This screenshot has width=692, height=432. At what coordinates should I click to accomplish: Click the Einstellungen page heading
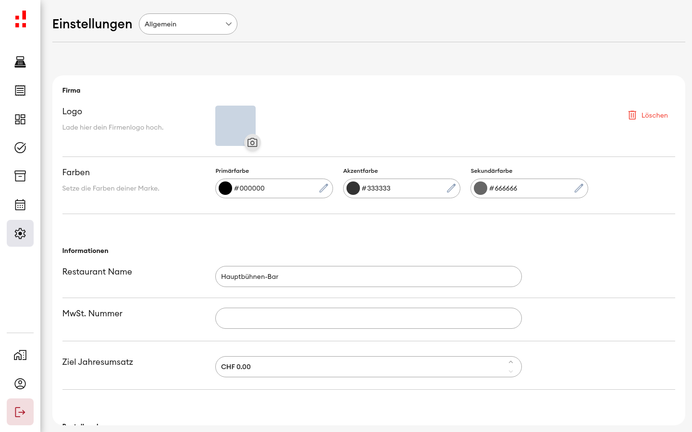(92, 24)
